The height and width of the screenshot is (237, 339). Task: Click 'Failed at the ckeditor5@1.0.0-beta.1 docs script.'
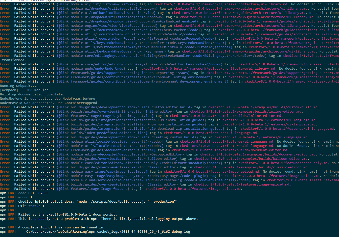[68, 215]
